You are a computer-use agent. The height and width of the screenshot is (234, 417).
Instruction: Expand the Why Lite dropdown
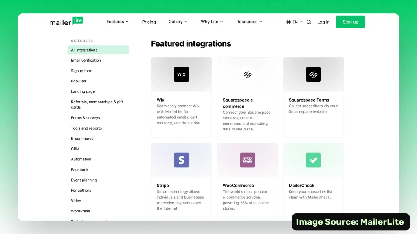pos(212,22)
